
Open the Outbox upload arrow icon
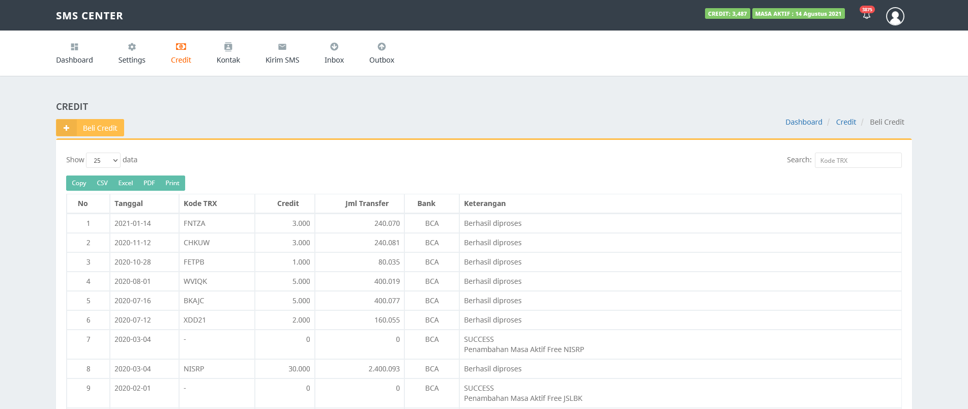(382, 47)
